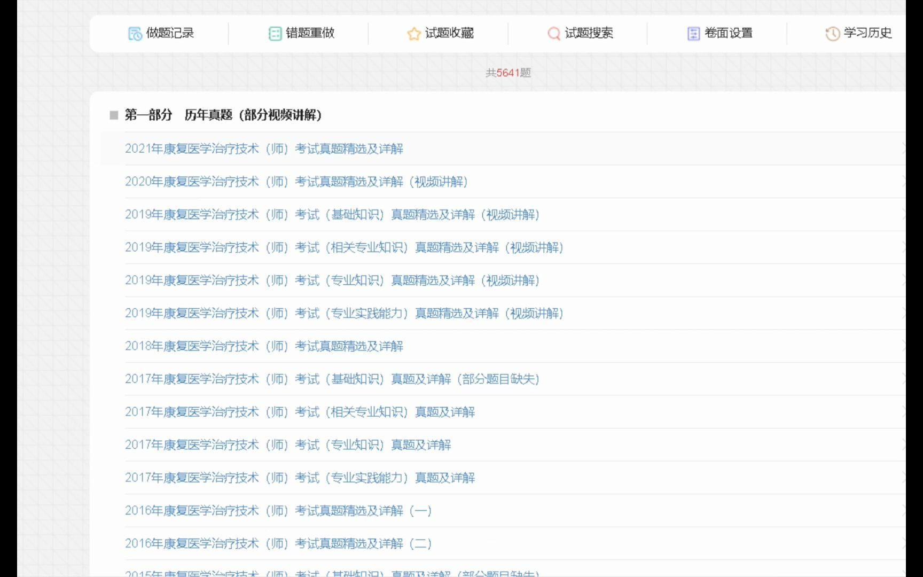Open the 卷面设置 tab

click(x=720, y=33)
